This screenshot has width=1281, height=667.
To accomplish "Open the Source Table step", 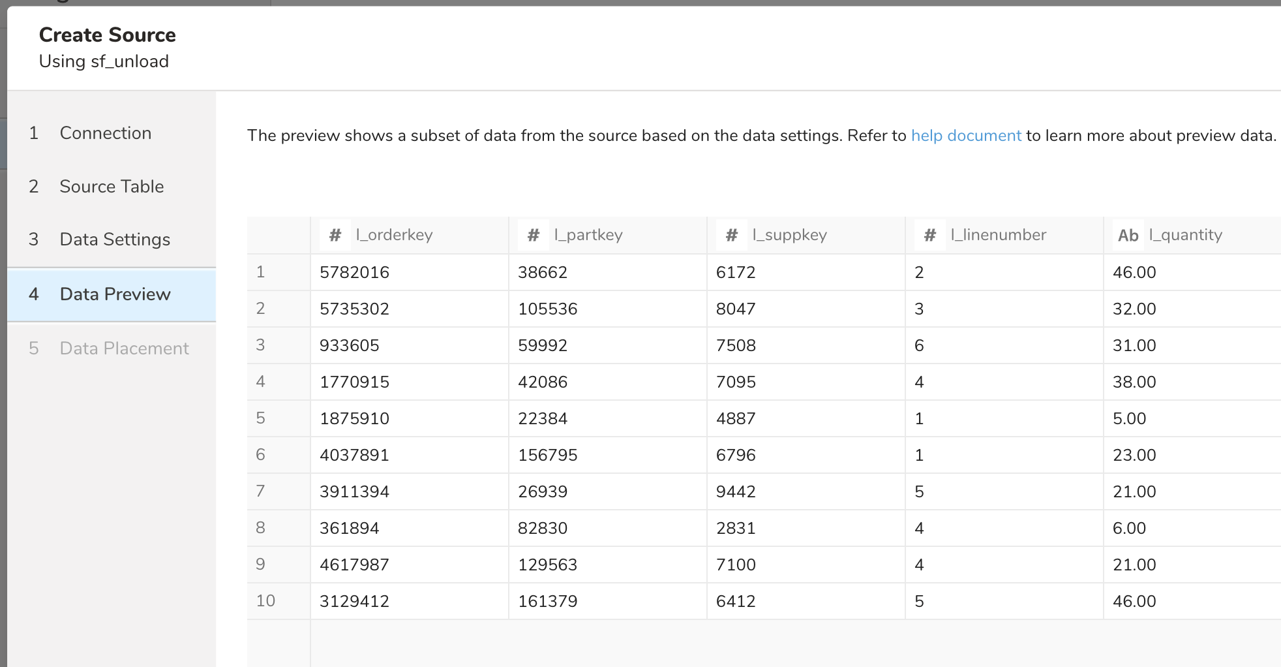I will coord(112,187).
